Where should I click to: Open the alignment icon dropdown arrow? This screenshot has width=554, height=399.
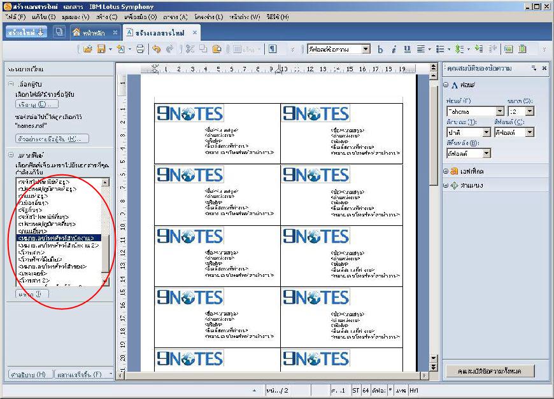(430, 50)
